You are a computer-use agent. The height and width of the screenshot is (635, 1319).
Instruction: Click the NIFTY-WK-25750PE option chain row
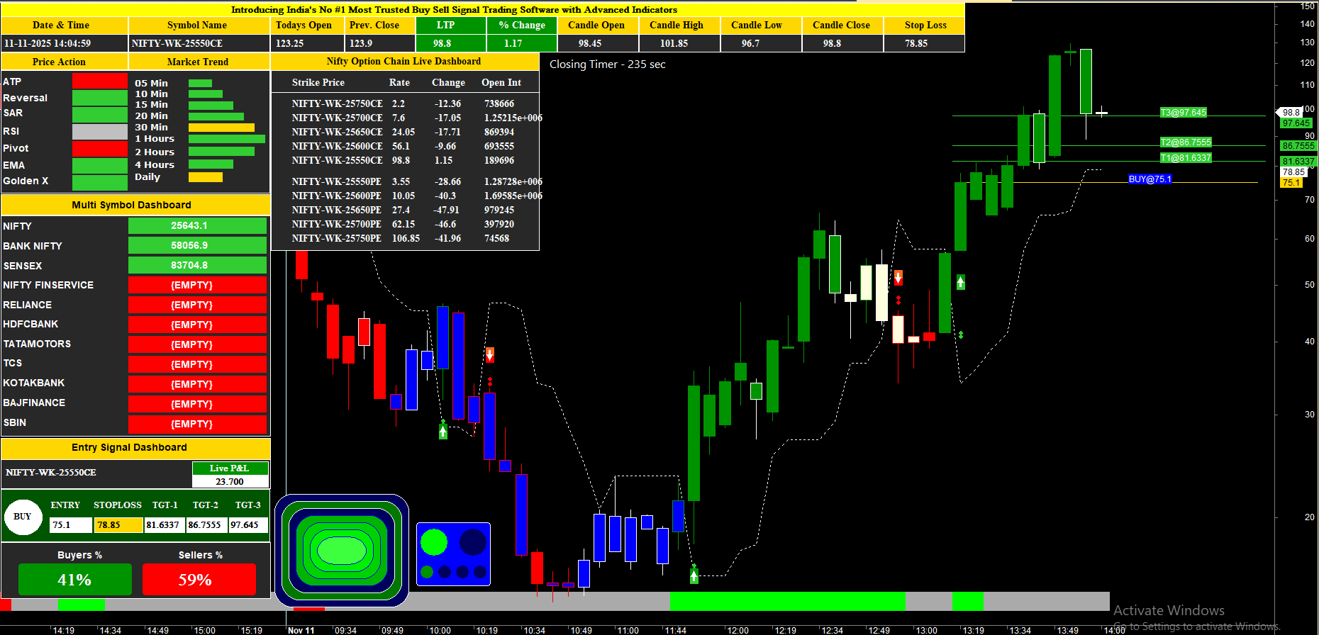click(405, 238)
